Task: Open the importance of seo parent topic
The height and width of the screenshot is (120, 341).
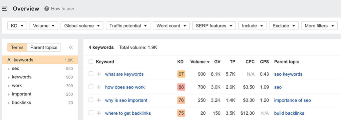Action: click(x=292, y=100)
